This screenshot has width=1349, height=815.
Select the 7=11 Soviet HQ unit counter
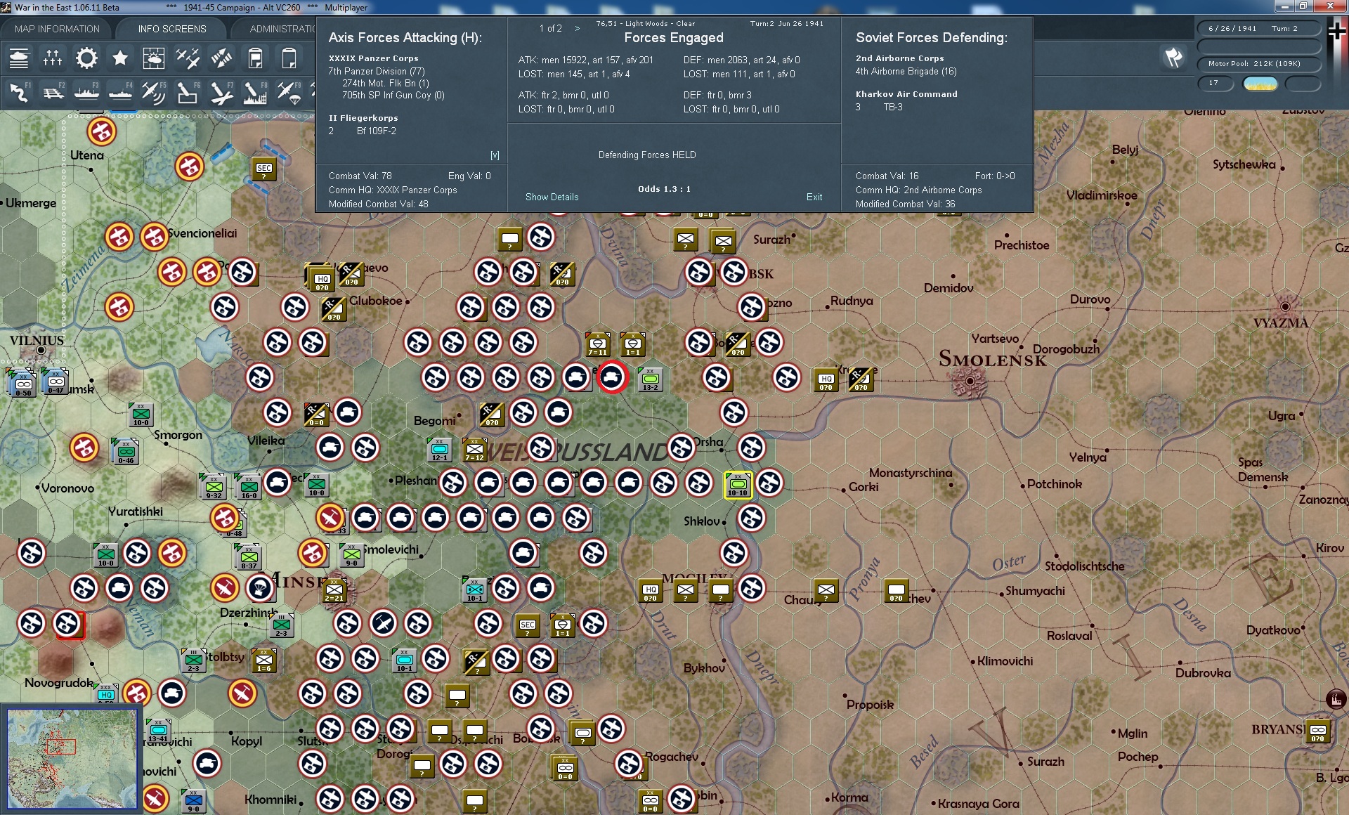coord(597,344)
